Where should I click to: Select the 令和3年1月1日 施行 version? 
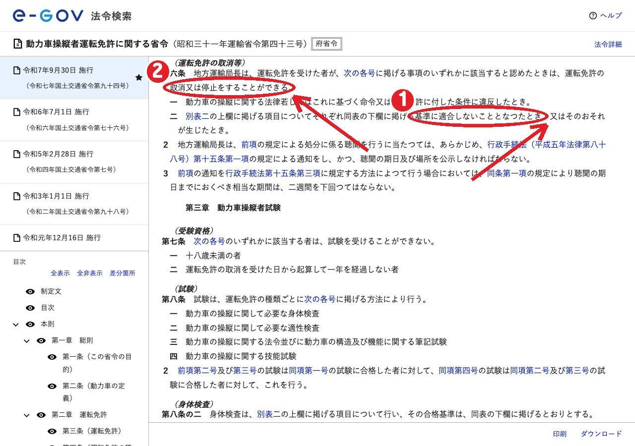[74, 204]
